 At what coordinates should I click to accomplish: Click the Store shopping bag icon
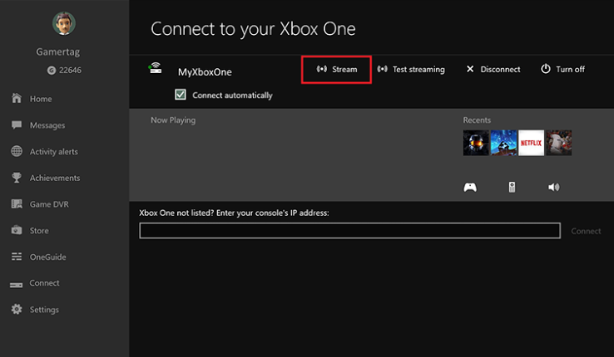click(x=16, y=231)
